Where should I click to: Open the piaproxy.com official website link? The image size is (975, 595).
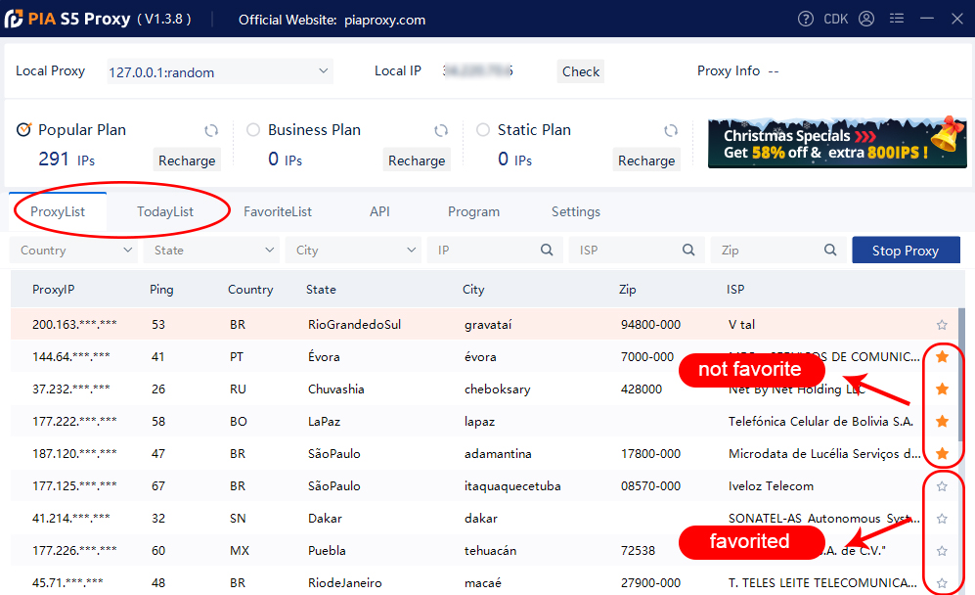(x=385, y=20)
